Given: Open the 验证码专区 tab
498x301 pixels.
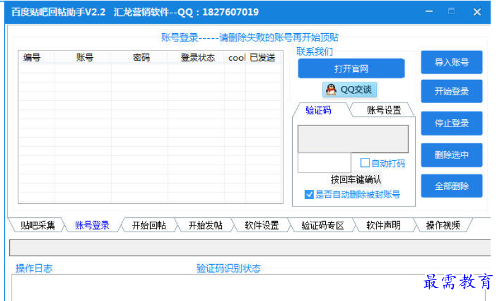Looking at the screenshot, I should click(322, 225).
